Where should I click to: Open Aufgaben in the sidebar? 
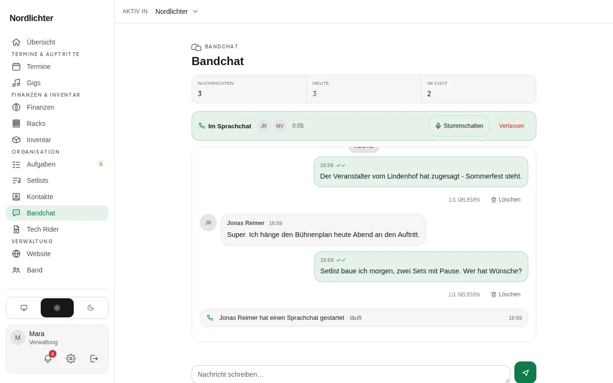57,164
